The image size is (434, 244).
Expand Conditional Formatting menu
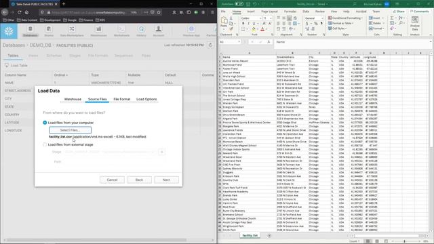pyautogui.click(x=345, y=18)
